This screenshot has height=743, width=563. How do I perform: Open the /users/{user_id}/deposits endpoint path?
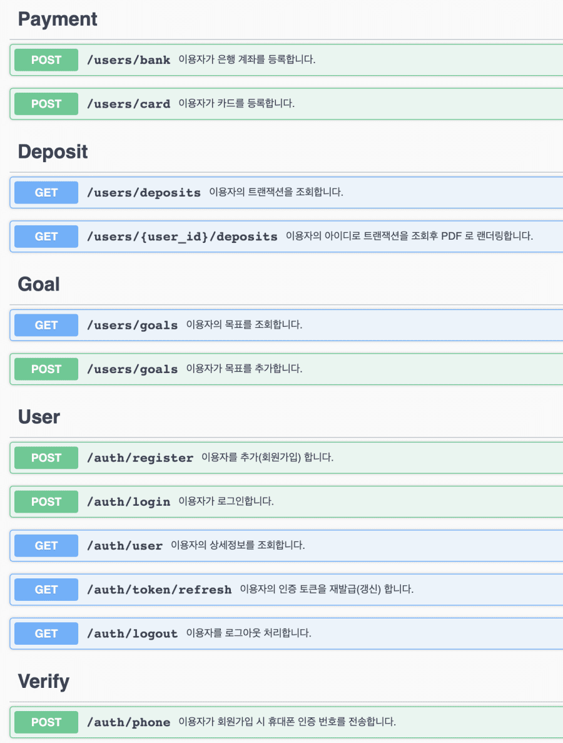[x=182, y=237]
